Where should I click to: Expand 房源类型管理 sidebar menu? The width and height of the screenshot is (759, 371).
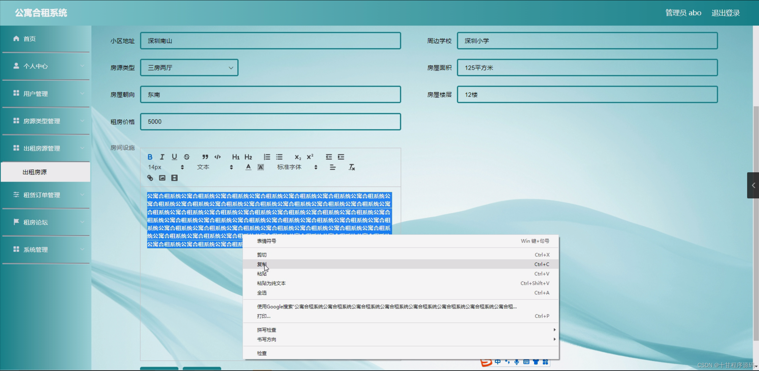coord(46,121)
